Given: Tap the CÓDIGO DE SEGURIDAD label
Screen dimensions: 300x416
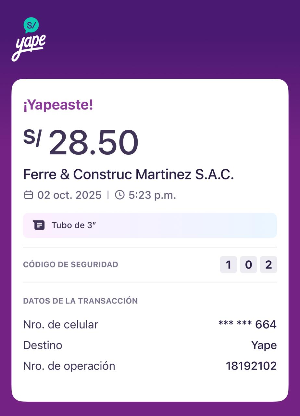Looking at the screenshot, I should 70,265.
